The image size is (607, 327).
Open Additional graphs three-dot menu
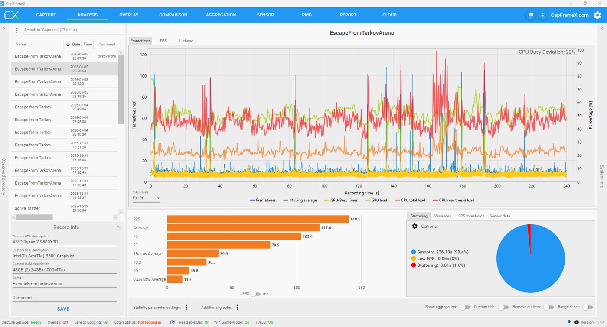point(237,307)
